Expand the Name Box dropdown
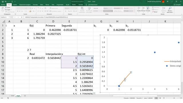183x103 pixels. tap(9, 17)
